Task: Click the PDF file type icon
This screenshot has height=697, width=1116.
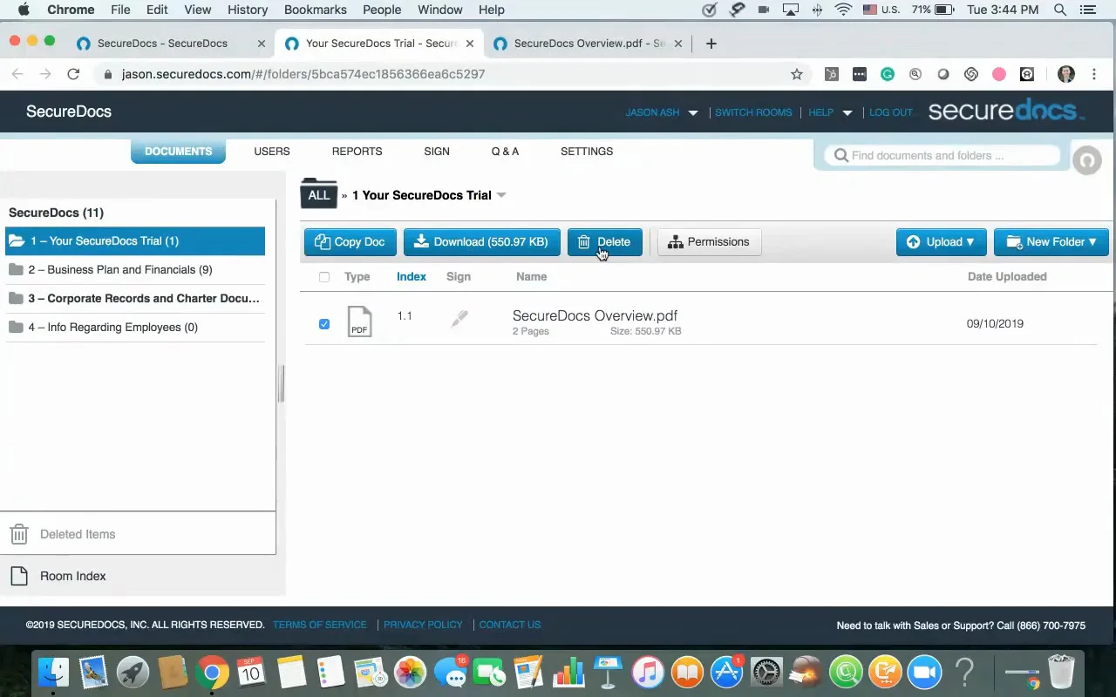Action: [359, 321]
